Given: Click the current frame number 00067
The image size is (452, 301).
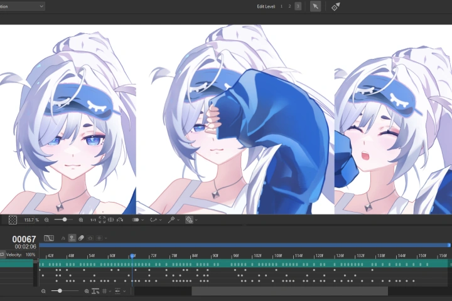Looking at the screenshot, I should [24, 239].
